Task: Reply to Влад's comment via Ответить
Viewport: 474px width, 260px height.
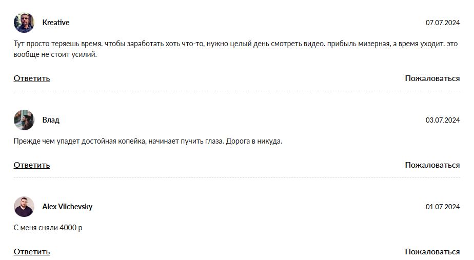Action: coord(32,165)
